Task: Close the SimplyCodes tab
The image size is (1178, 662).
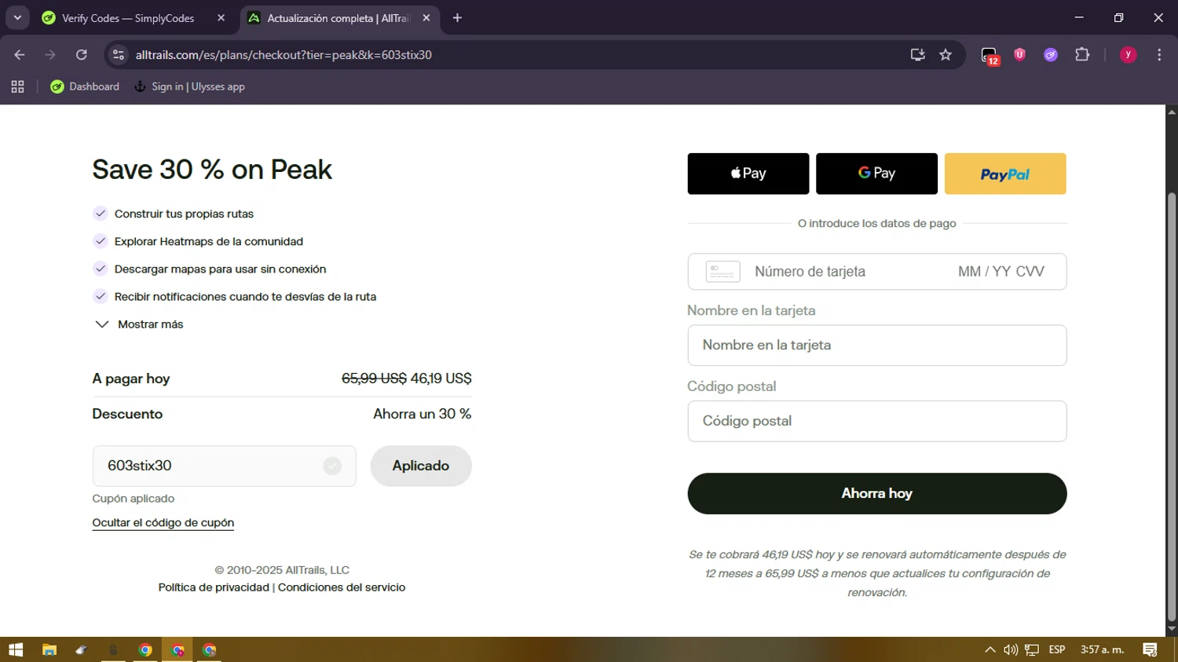Action: [221, 18]
